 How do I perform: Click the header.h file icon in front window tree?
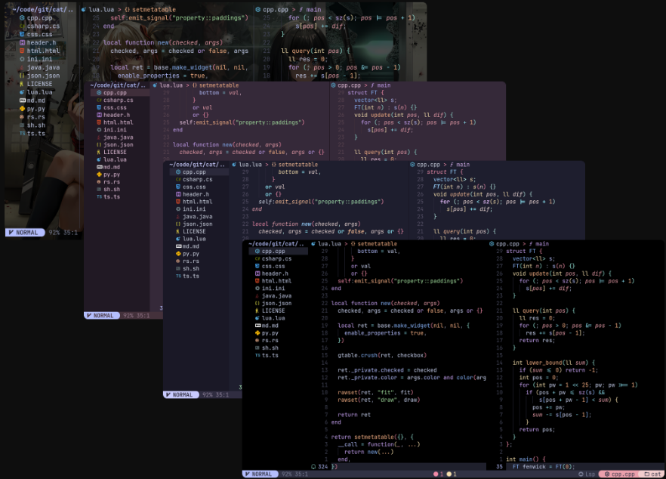click(x=257, y=273)
